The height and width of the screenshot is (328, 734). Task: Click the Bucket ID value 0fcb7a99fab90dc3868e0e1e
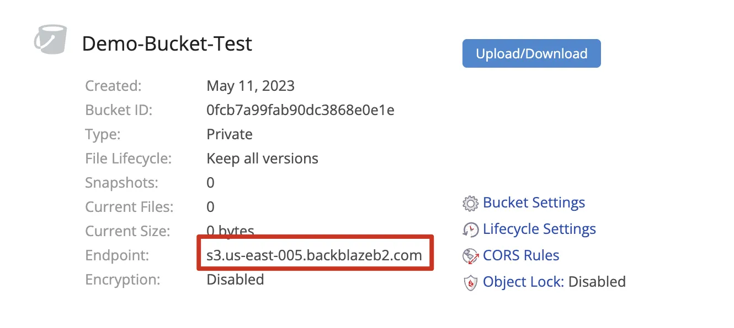[300, 110]
